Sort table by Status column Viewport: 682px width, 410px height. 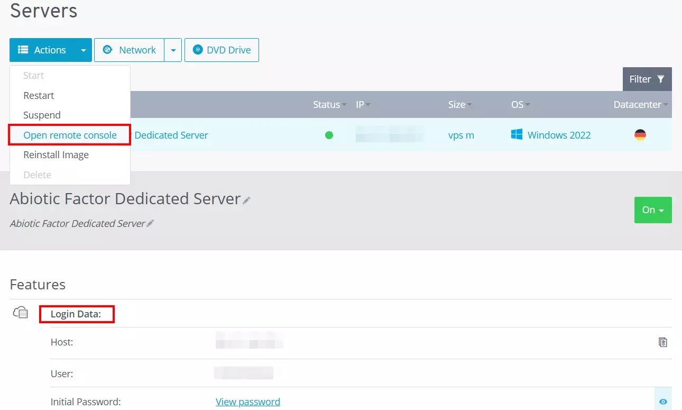point(329,105)
